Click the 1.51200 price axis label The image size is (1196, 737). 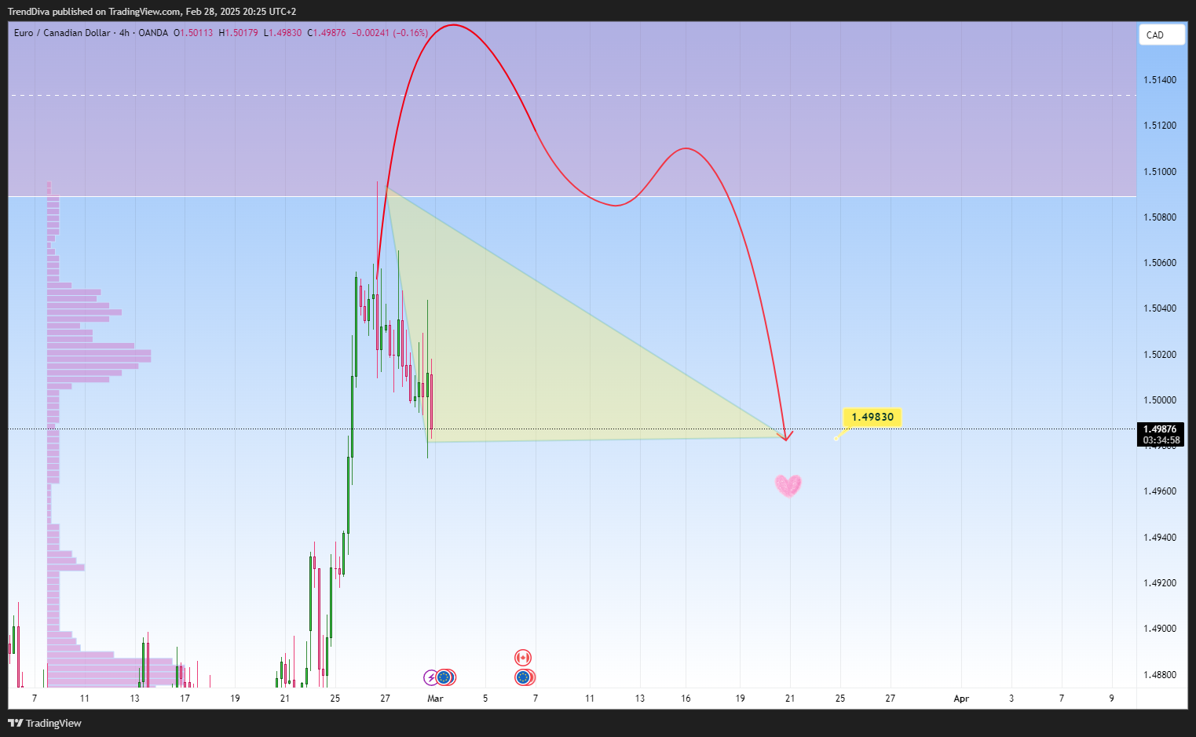tap(1160, 126)
